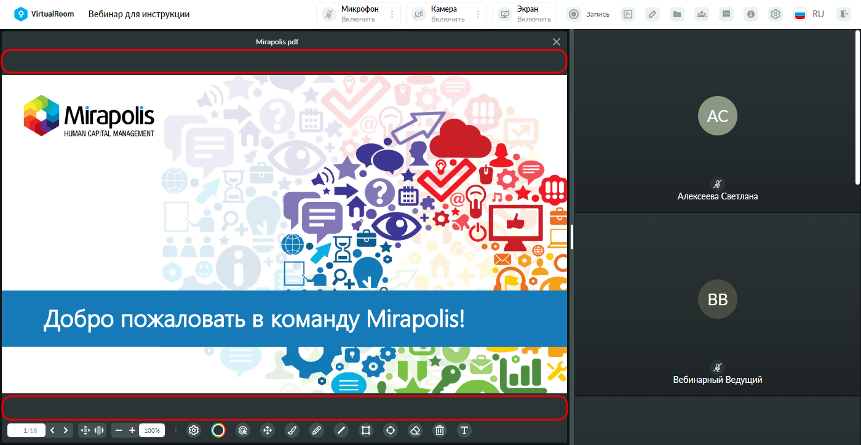Open the top bar settings gear
861x445 pixels.
coord(776,14)
